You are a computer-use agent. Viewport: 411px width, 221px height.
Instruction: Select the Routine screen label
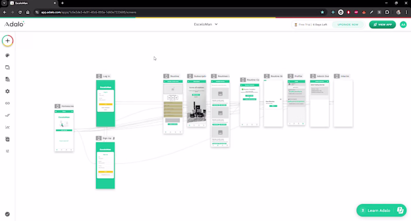pos(172,76)
